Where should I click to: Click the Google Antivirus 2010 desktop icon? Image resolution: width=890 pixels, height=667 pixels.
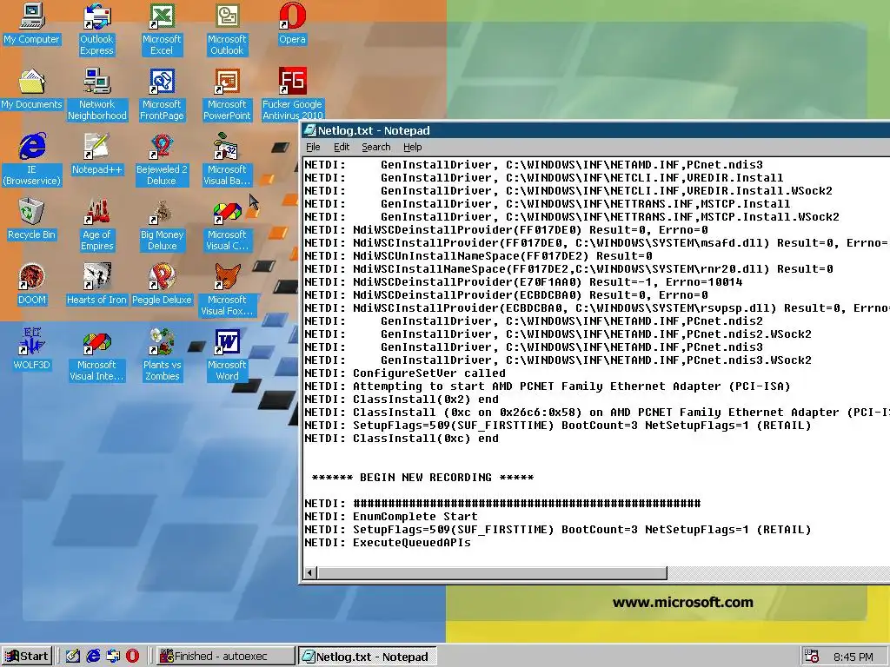click(292, 94)
